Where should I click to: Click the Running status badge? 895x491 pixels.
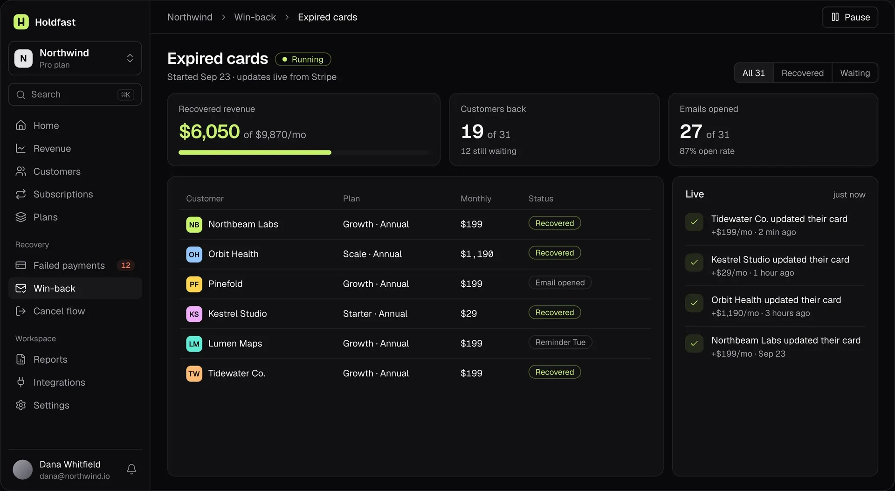point(303,59)
